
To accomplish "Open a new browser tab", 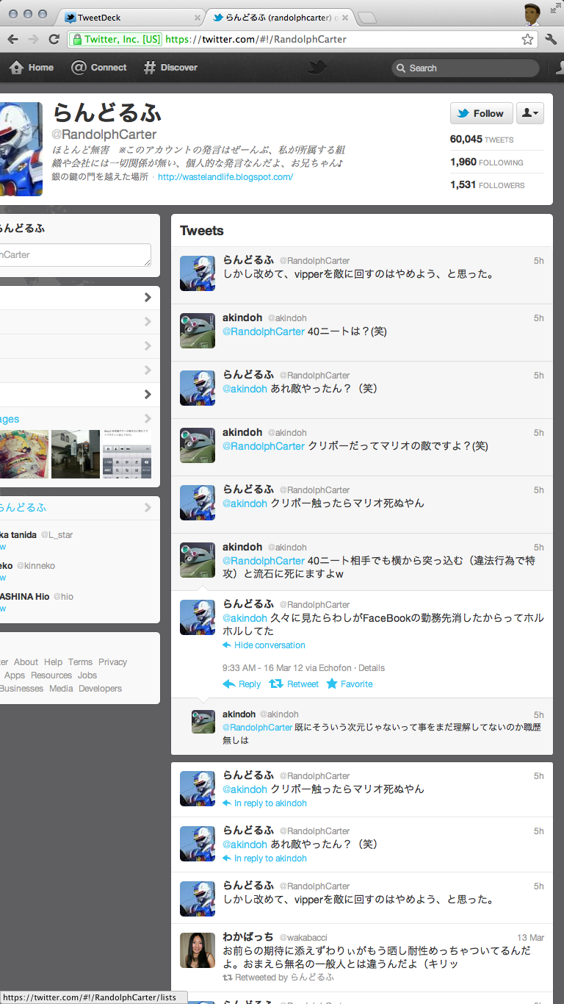I will (x=367, y=18).
